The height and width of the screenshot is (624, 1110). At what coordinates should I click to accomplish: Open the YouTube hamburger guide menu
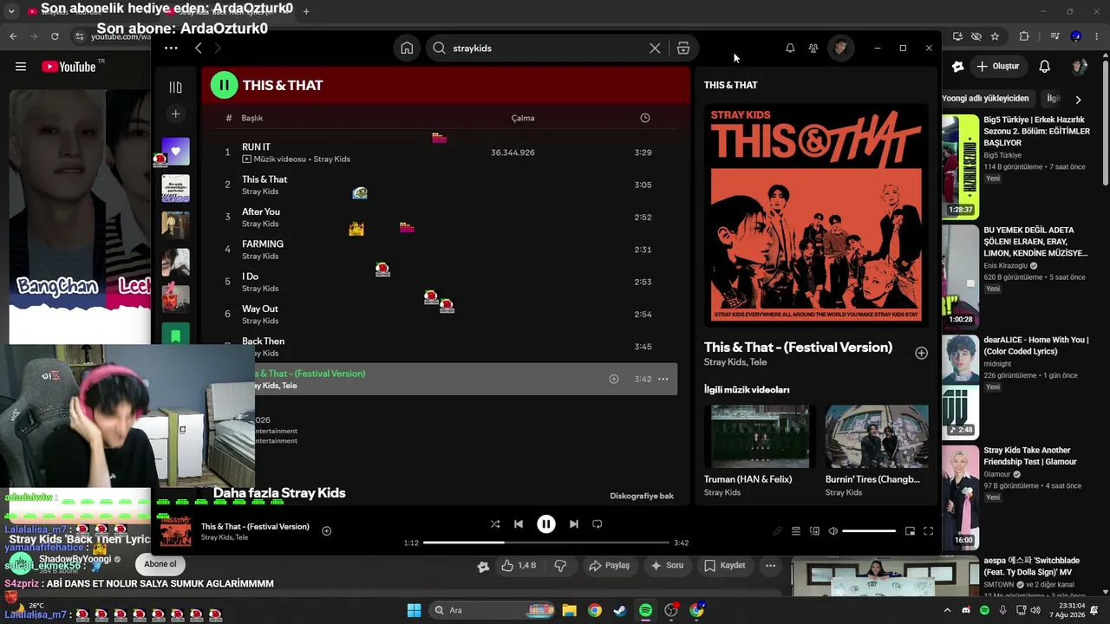(x=21, y=67)
